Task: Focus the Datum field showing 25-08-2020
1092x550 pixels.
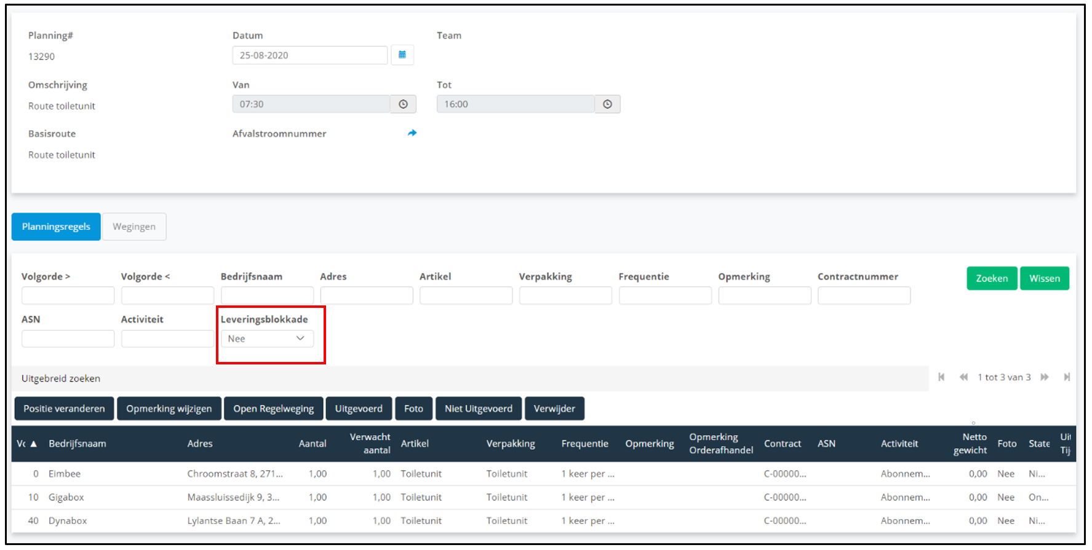Action: (310, 55)
